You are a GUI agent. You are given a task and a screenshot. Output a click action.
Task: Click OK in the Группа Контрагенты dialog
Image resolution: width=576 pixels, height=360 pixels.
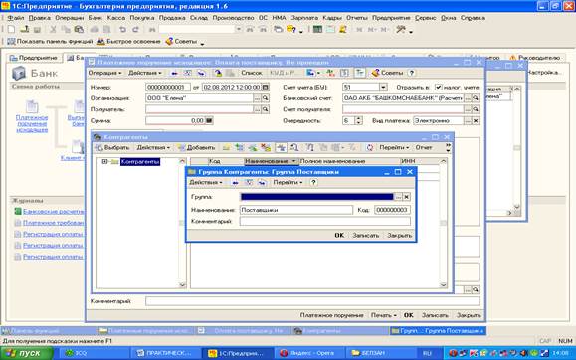(x=339, y=236)
